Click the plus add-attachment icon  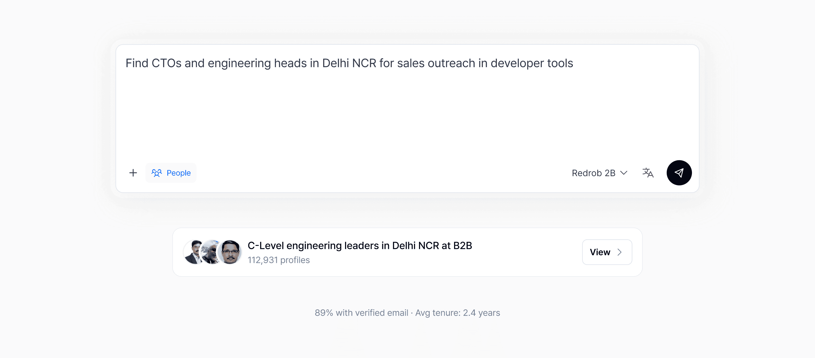click(133, 173)
